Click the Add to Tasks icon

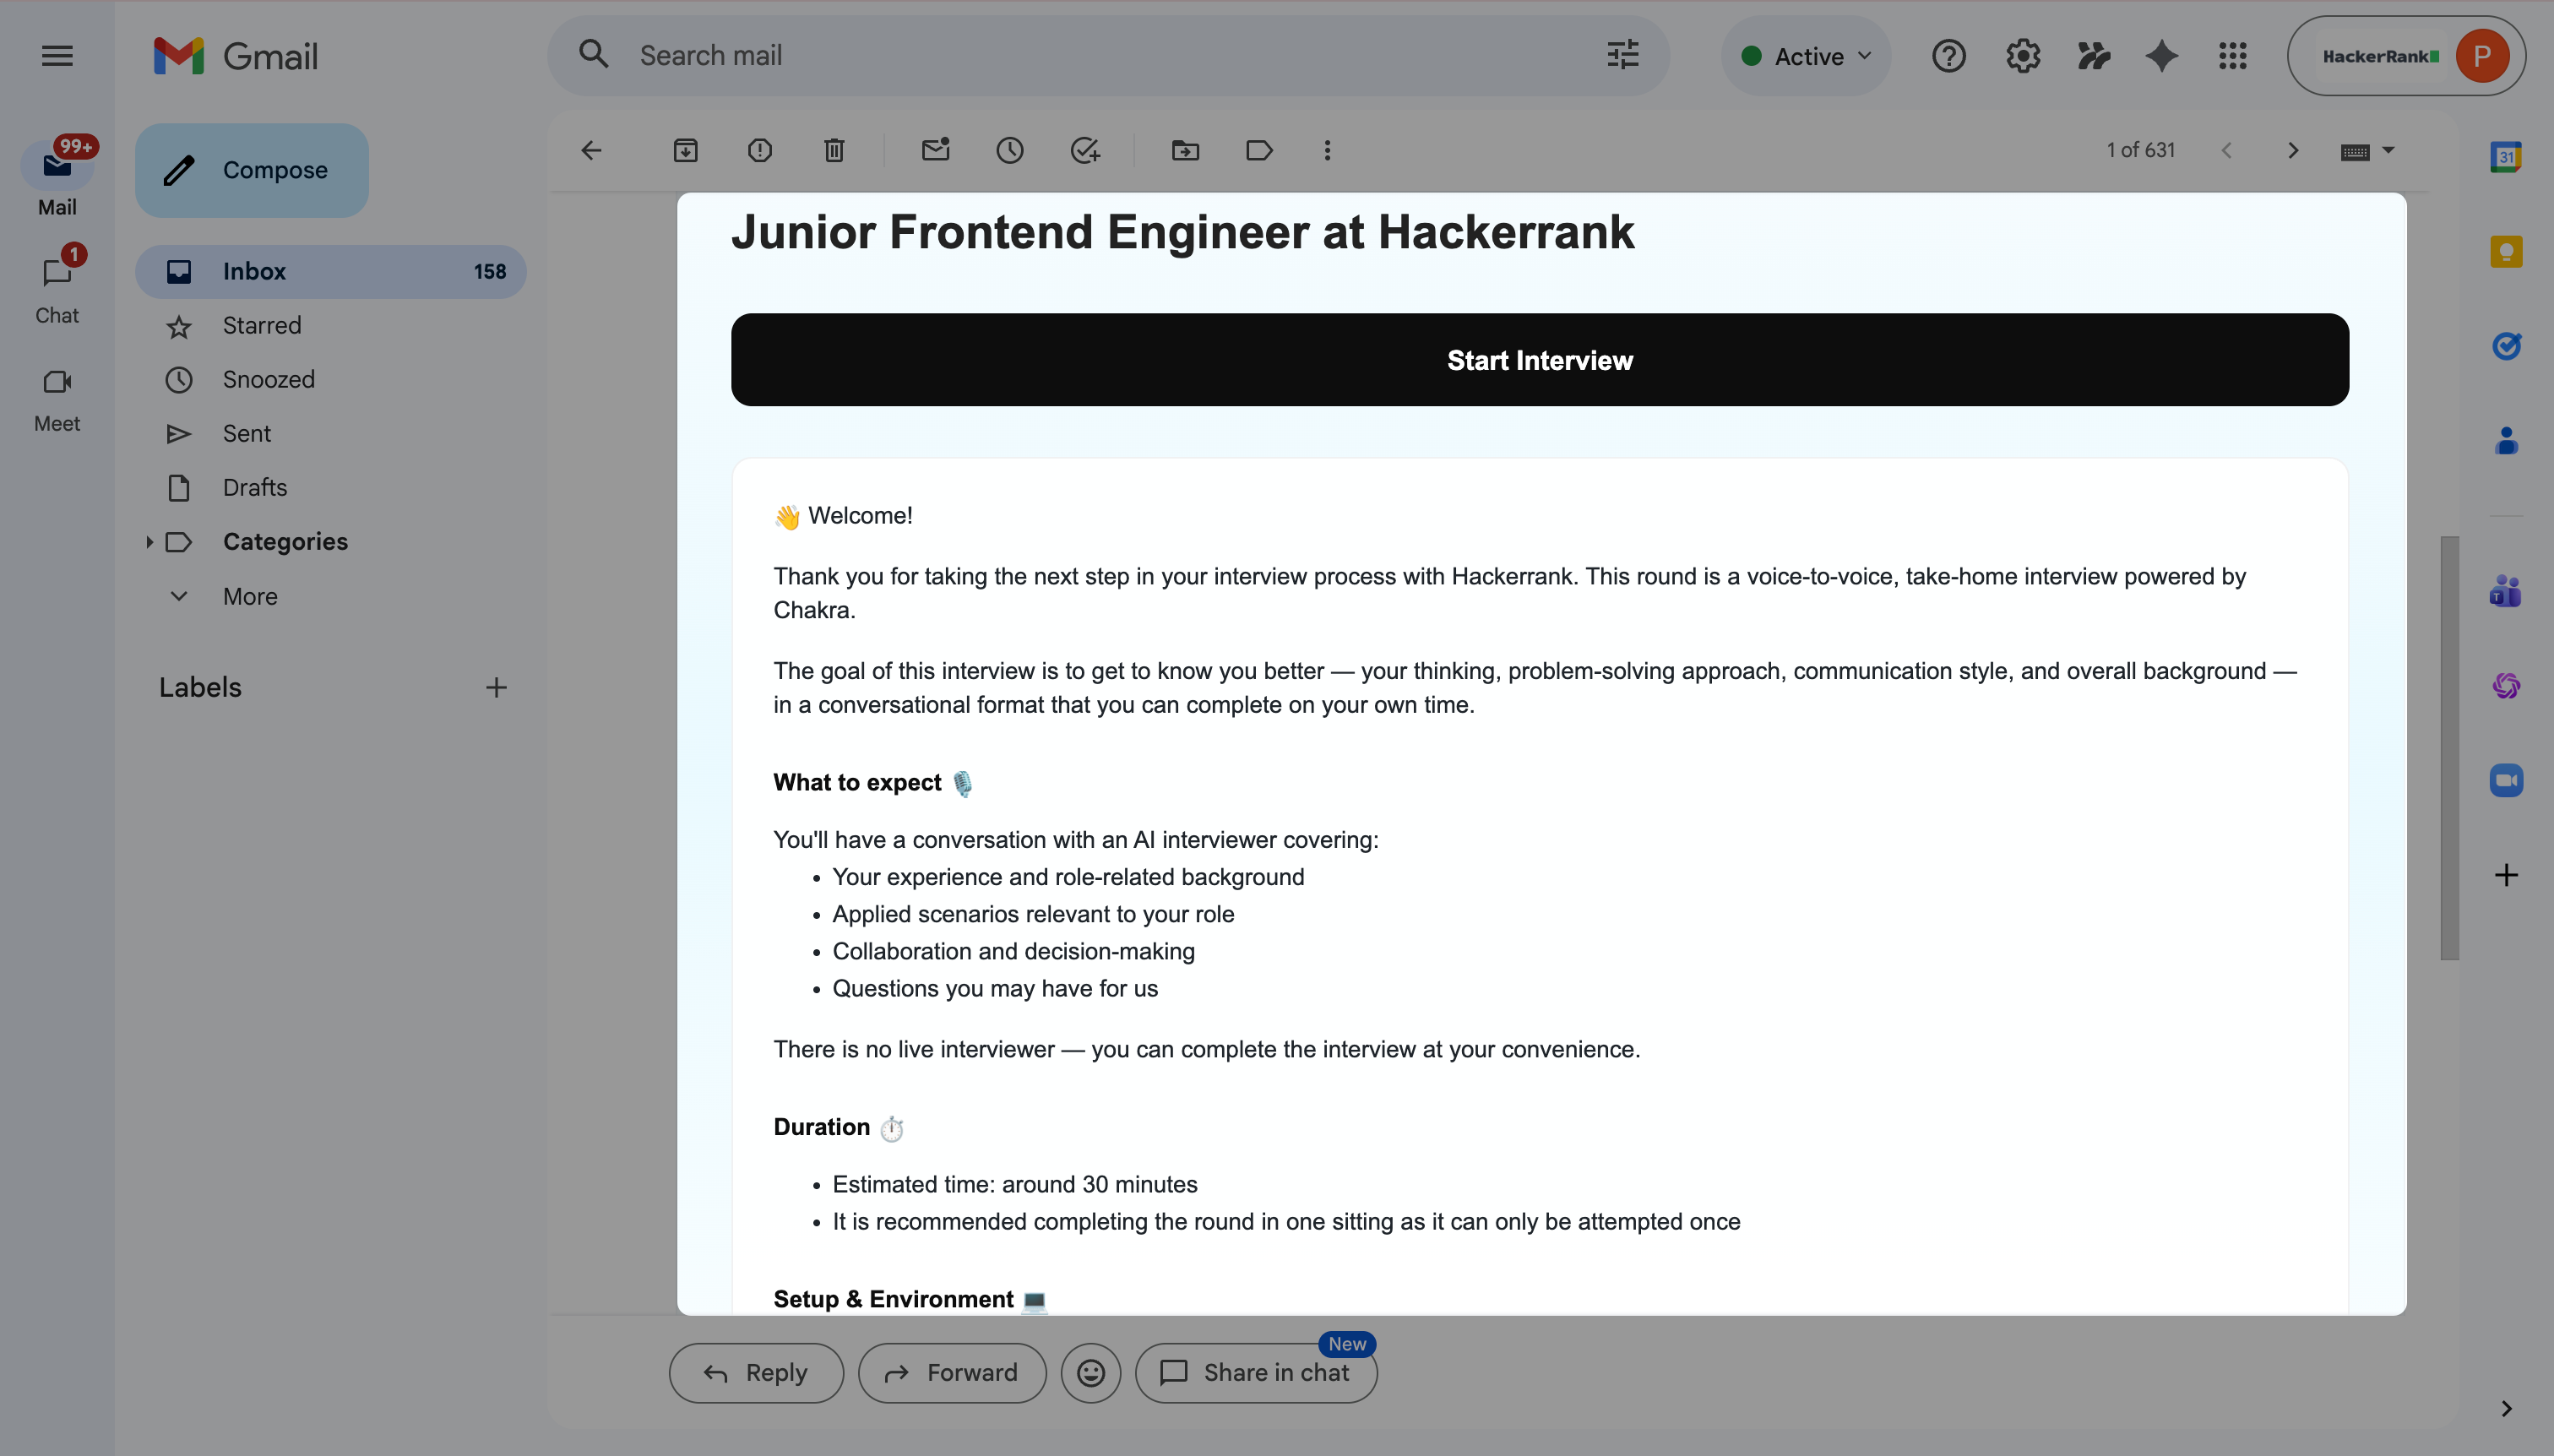tap(1085, 151)
